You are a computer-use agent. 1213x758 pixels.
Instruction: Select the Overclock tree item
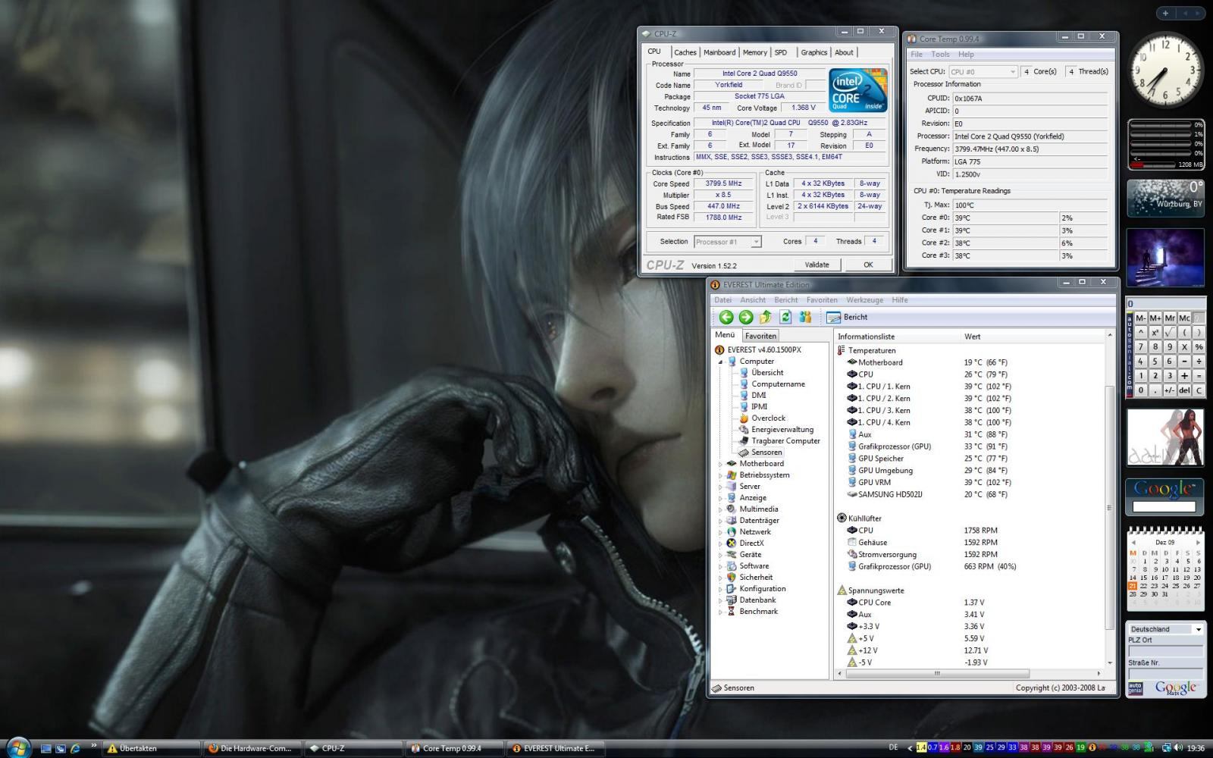point(768,418)
